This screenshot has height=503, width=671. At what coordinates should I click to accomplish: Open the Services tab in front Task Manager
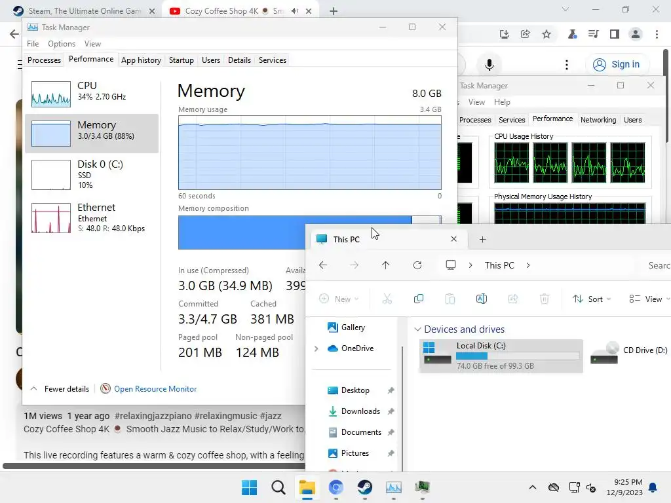[x=273, y=60]
